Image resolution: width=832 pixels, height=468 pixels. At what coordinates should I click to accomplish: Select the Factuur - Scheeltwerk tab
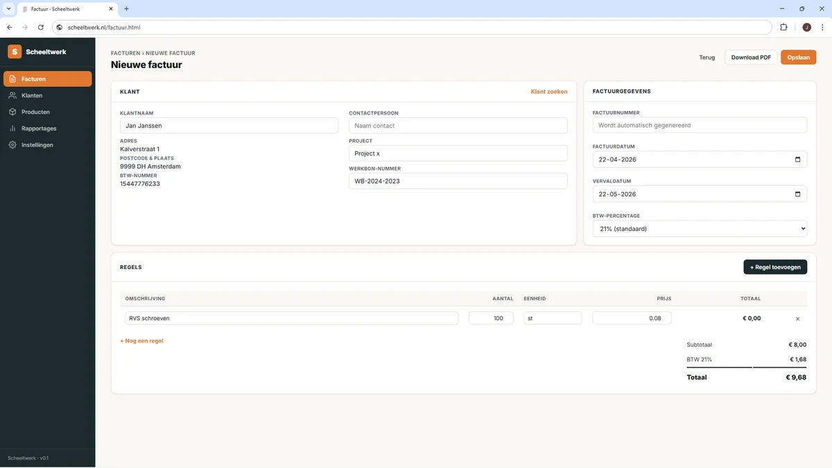tap(67, 9)
